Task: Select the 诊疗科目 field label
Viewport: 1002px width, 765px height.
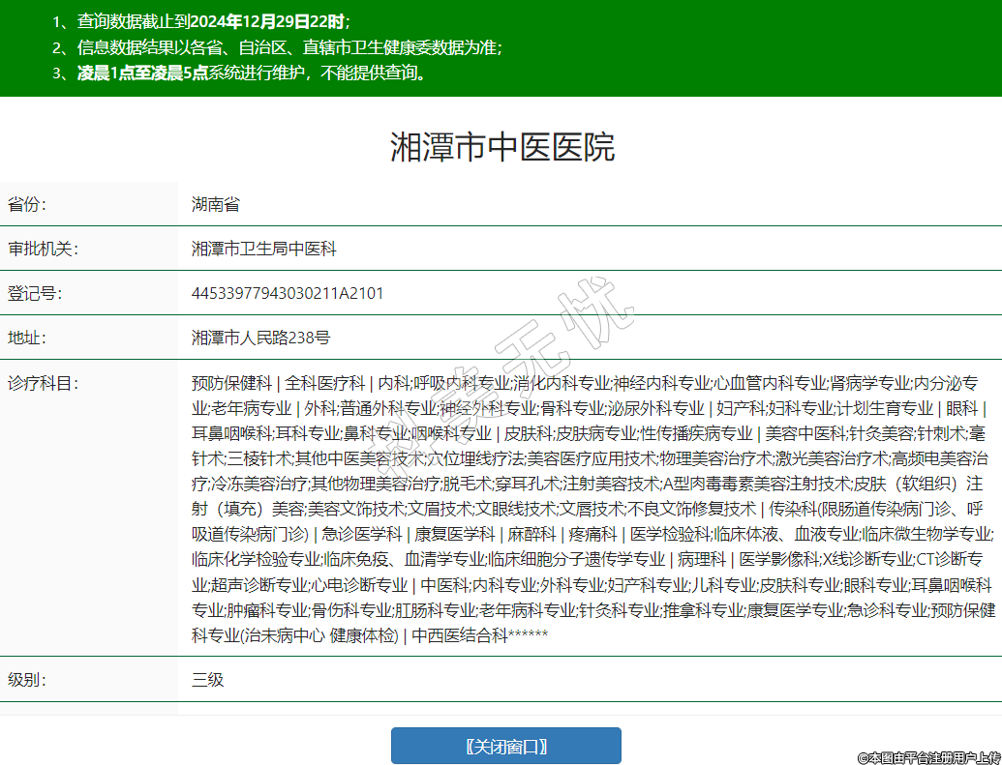Action: pyautogui.click(x=42, y=382)
